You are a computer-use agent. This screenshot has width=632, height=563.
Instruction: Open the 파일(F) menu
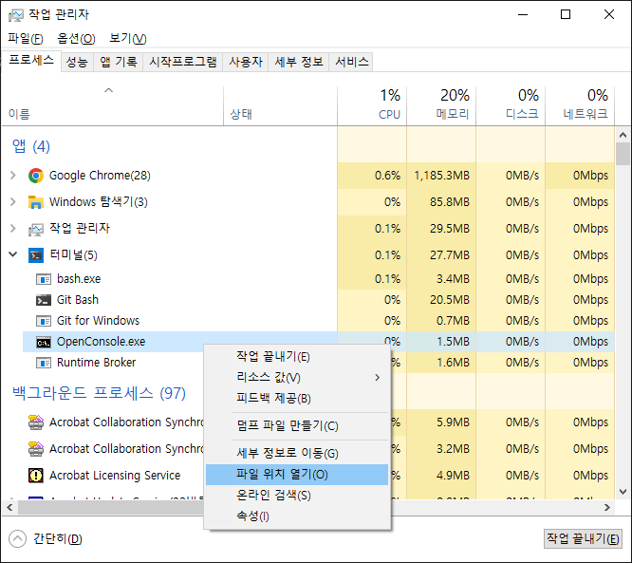pyautogui.click(x=26, y=39)
